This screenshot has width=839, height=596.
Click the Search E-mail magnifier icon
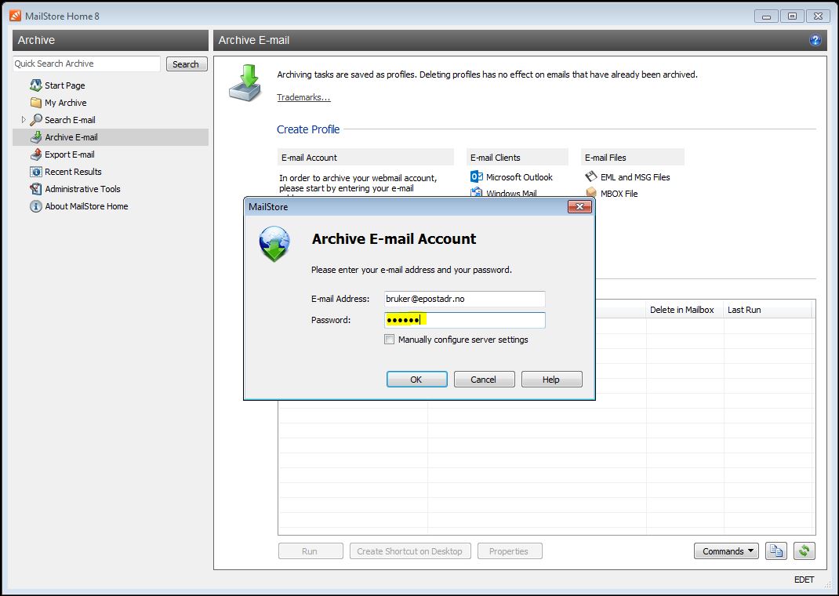point(36,120)
